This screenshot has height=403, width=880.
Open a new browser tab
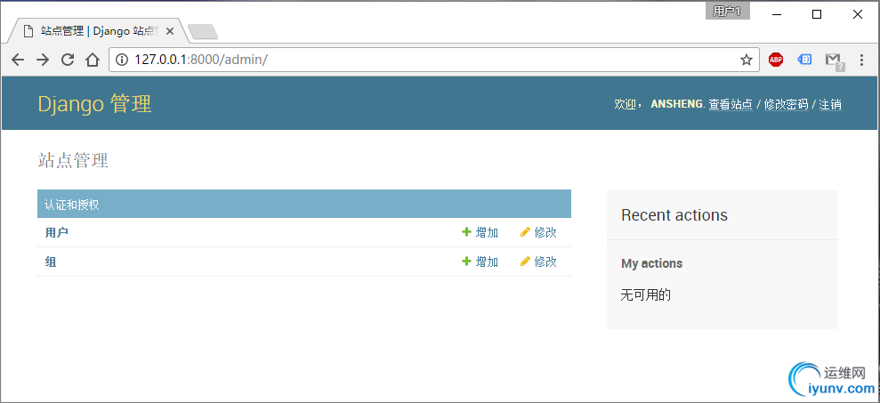(x=203, y=32)
